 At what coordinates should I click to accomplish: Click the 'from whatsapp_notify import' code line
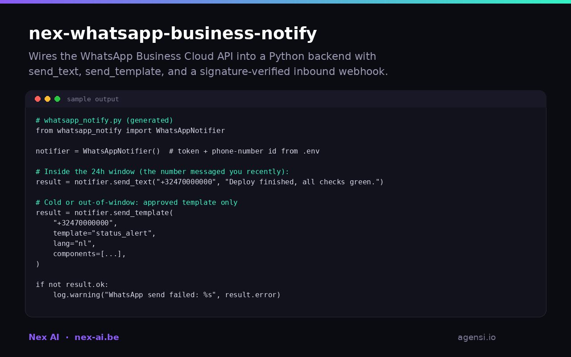point(130,131)
